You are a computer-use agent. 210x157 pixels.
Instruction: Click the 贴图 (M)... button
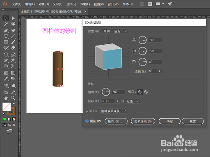[x=116, y=121]
